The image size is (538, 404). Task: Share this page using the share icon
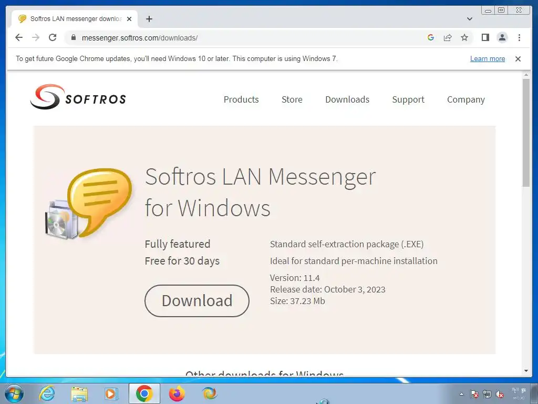tap(448, 37)
